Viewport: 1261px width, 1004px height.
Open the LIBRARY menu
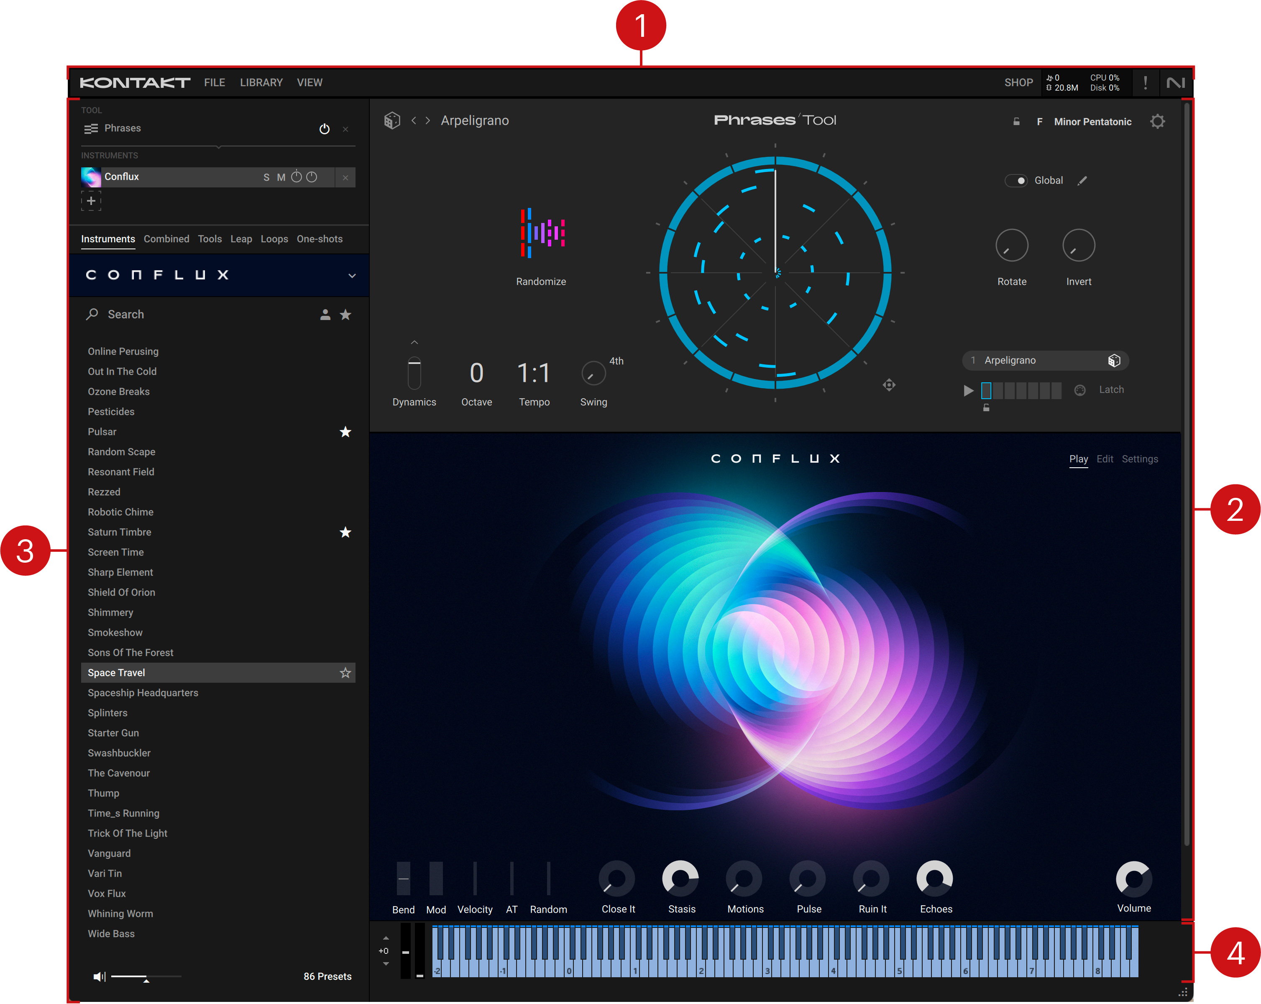[261, 82]
